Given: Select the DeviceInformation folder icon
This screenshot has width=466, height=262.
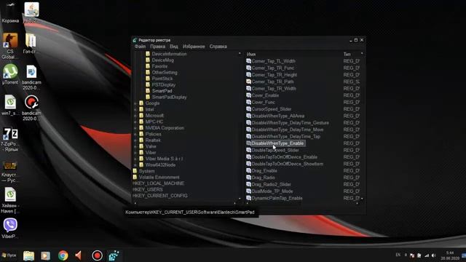Looking at the screenshot, I should pos(148,54).
